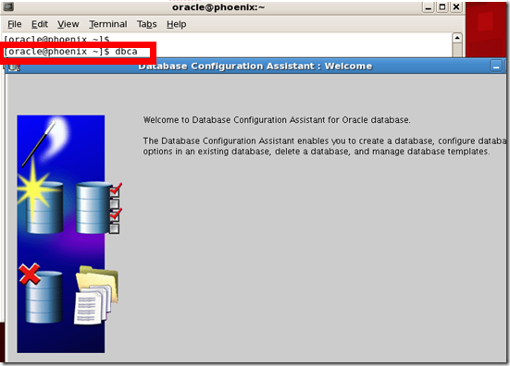Screen dimensions: 510x366
Task: Click the 'The Database Configuration Assistant enables' text line
Action: (325, 140)
